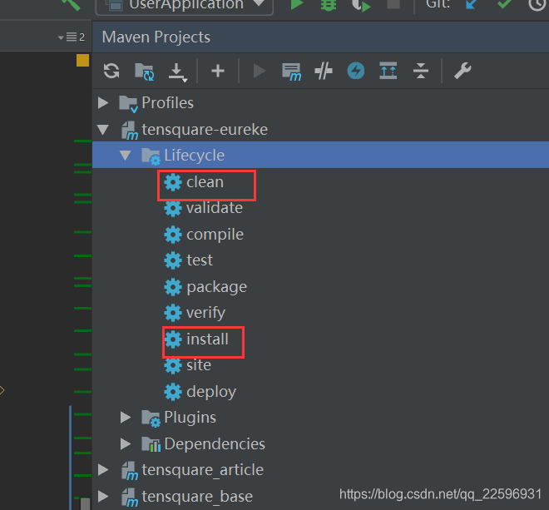Collapse the Lifecycle node
Image resolution: width=549 pixels, height=510 pixels.
pos(125,156)
